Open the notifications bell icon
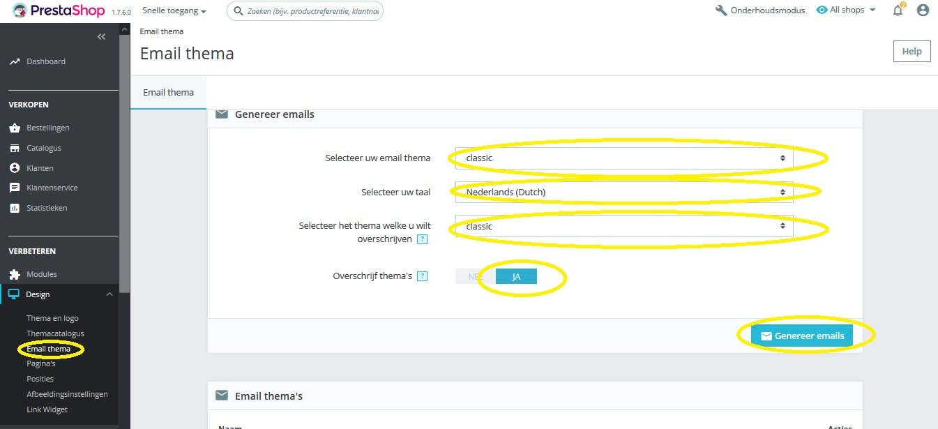 point(898,10)
